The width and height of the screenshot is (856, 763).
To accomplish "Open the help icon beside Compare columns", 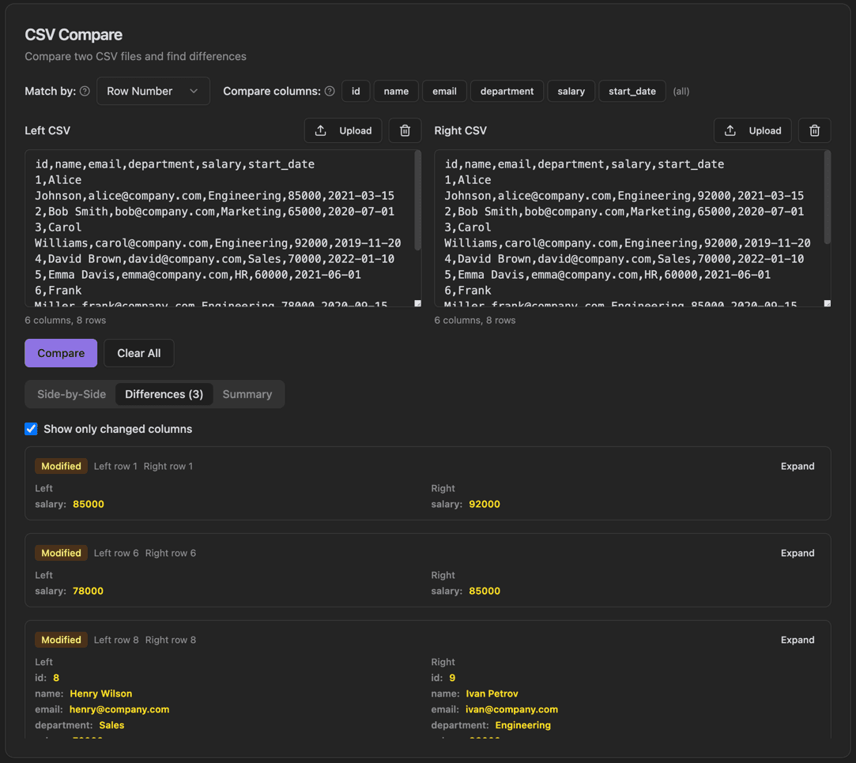I will point(330,91).
